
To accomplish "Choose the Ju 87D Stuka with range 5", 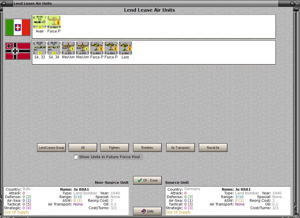I will coord(83,48).
